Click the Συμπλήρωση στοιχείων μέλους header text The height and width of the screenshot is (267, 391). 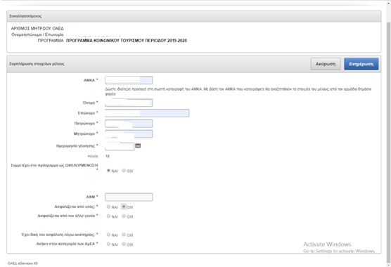coord(37,64)
